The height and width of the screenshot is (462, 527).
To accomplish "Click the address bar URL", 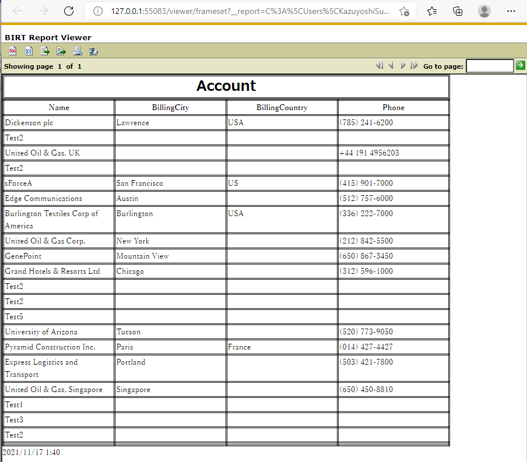I will 250,12.
